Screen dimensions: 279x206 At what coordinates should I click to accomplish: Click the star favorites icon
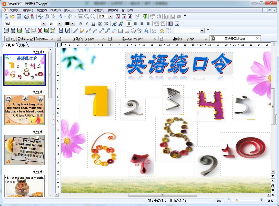coord(162,31)
